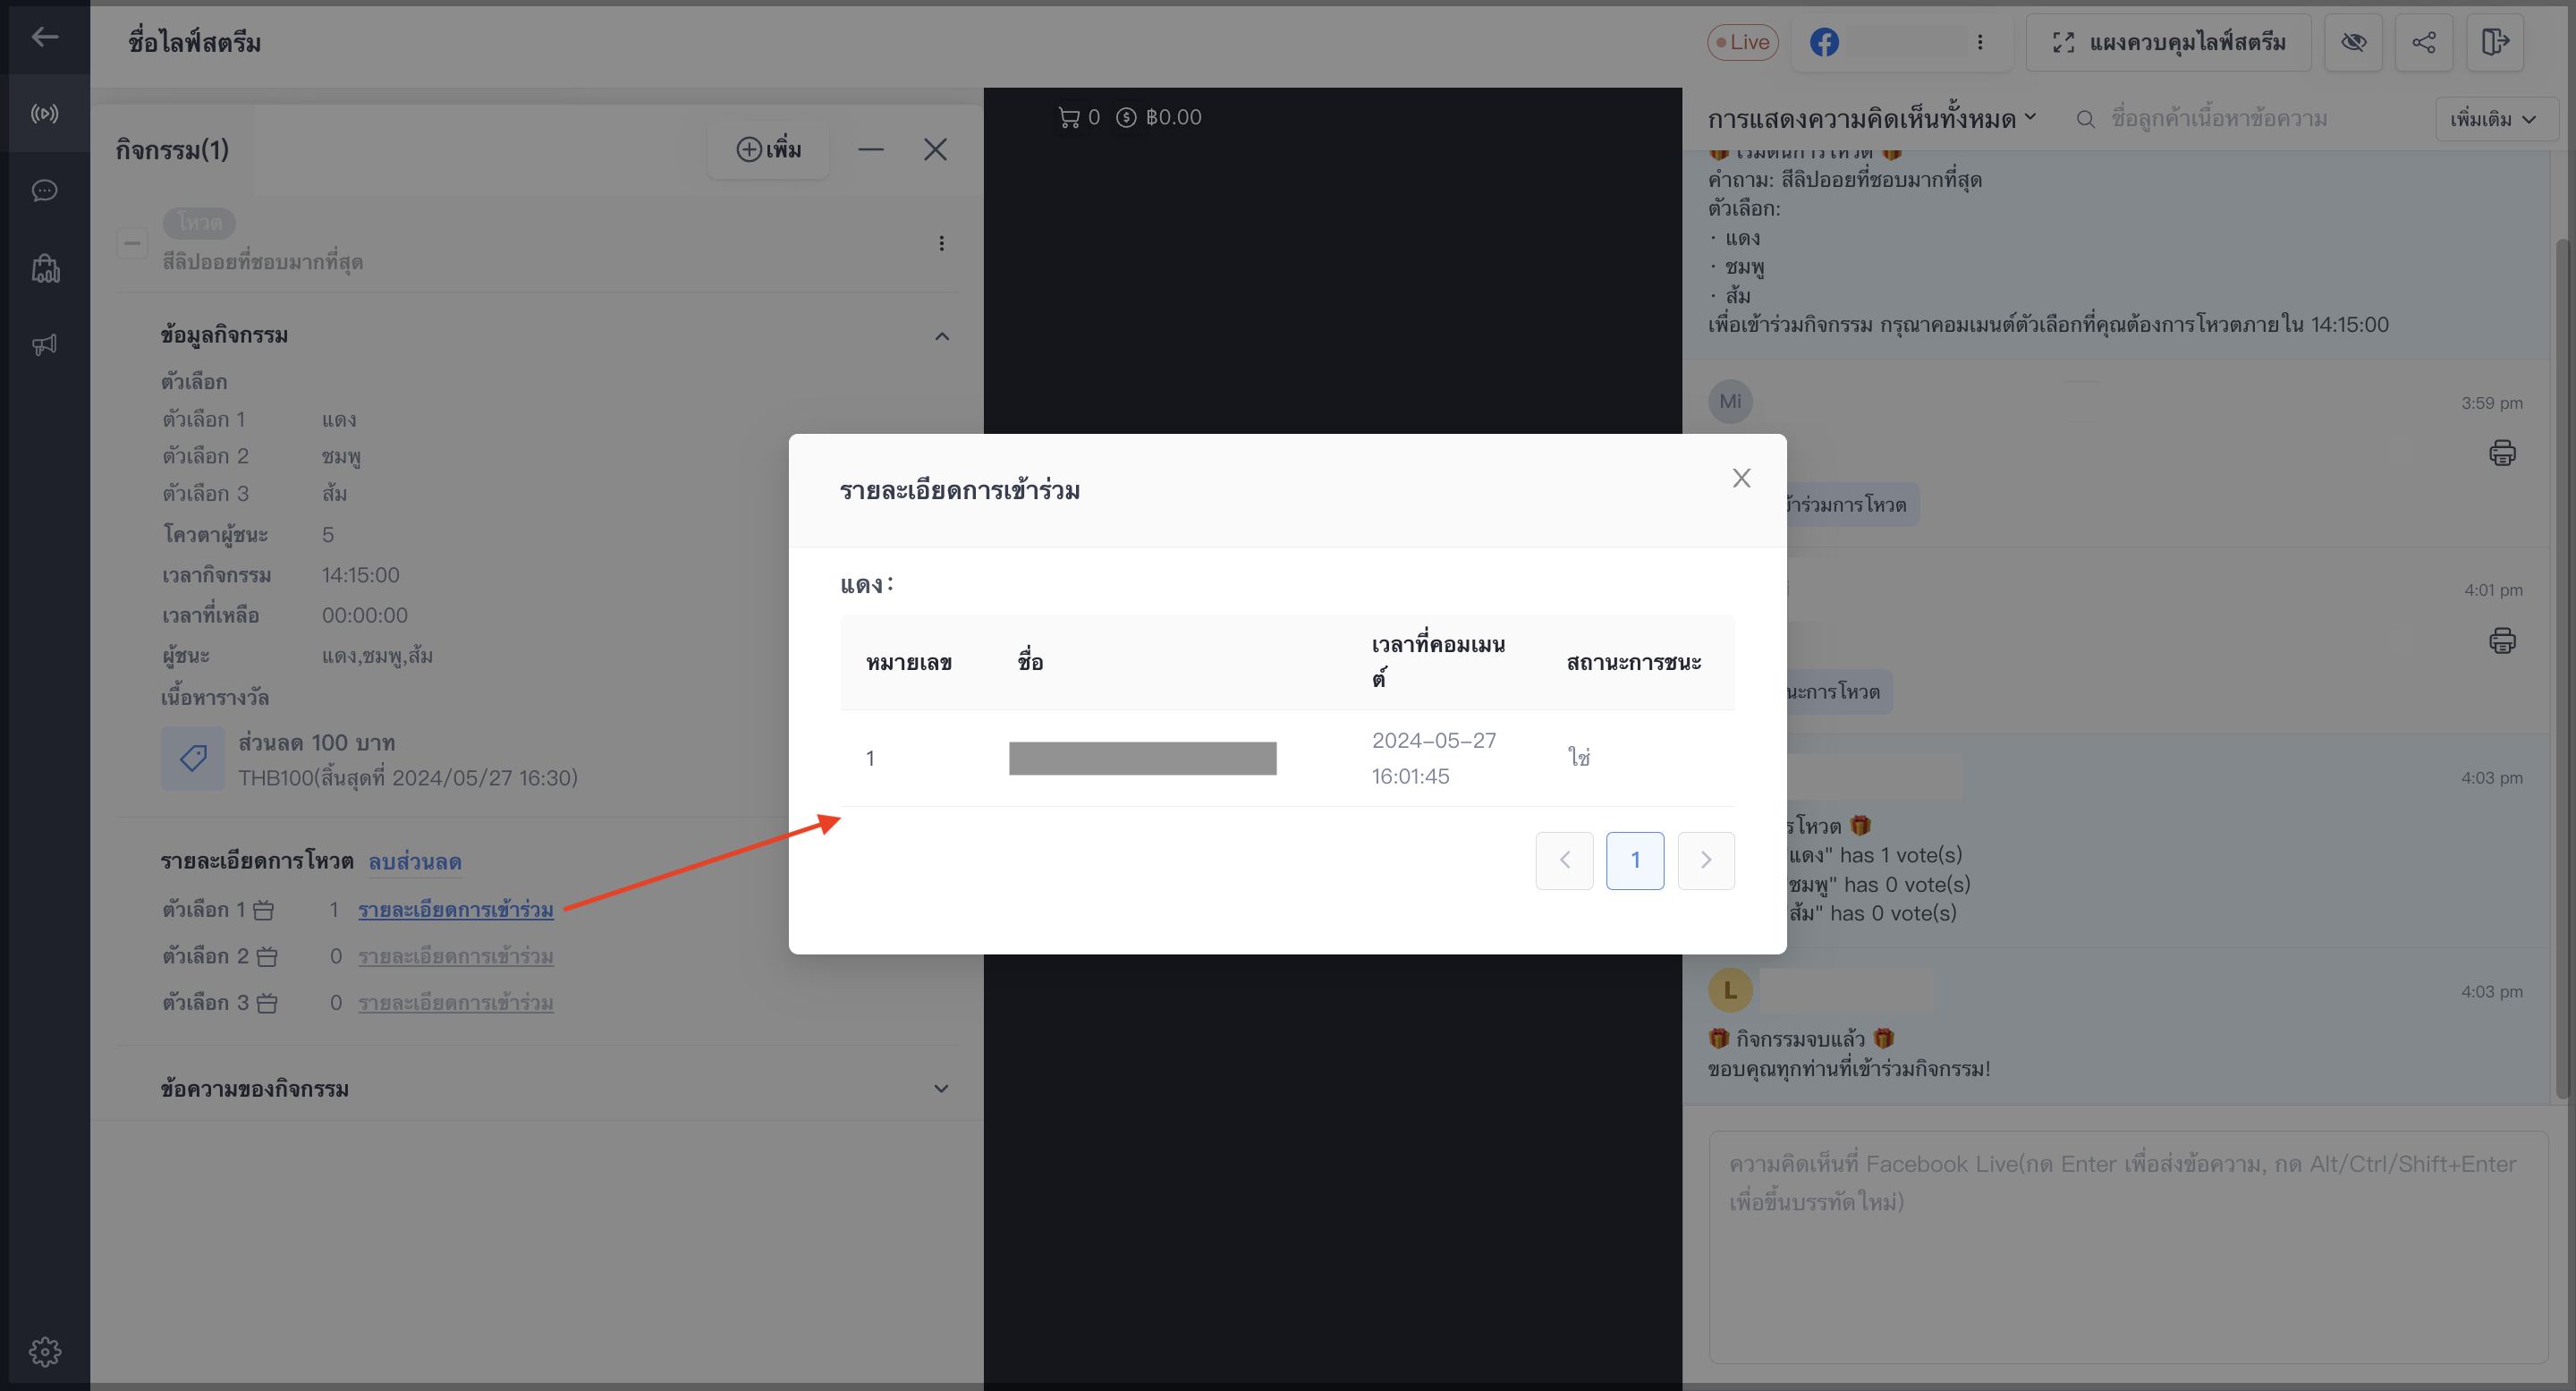The width and height of the screenshot is (2576, 1391).
Task: Click the exit livestream icon
Action: point(2495,42)
